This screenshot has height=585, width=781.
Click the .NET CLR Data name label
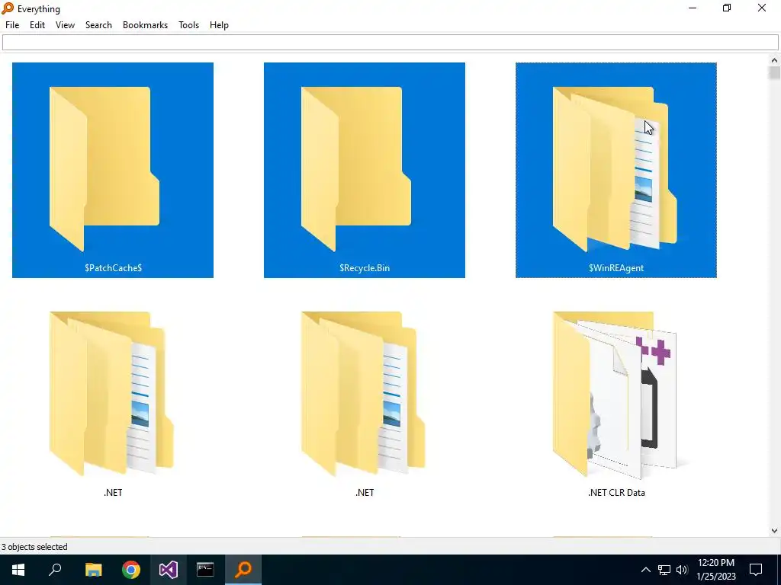(x=616, y=493)
